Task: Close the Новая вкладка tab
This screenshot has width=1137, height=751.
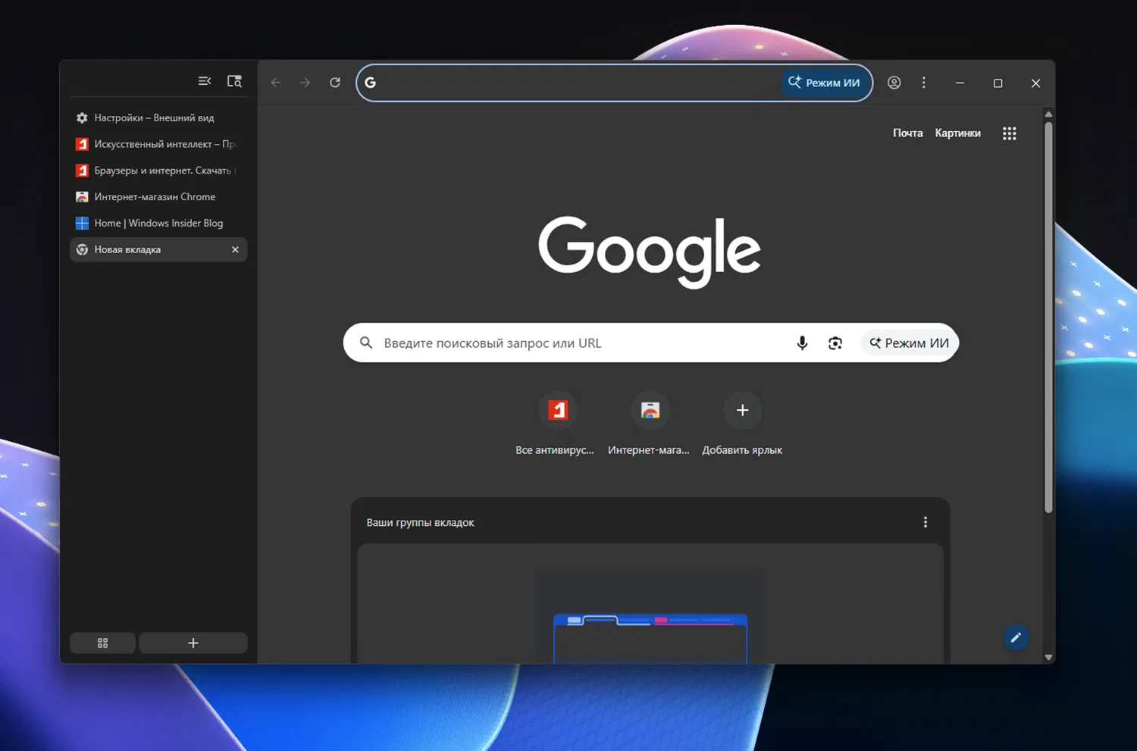Action: [x=235, y=249]
